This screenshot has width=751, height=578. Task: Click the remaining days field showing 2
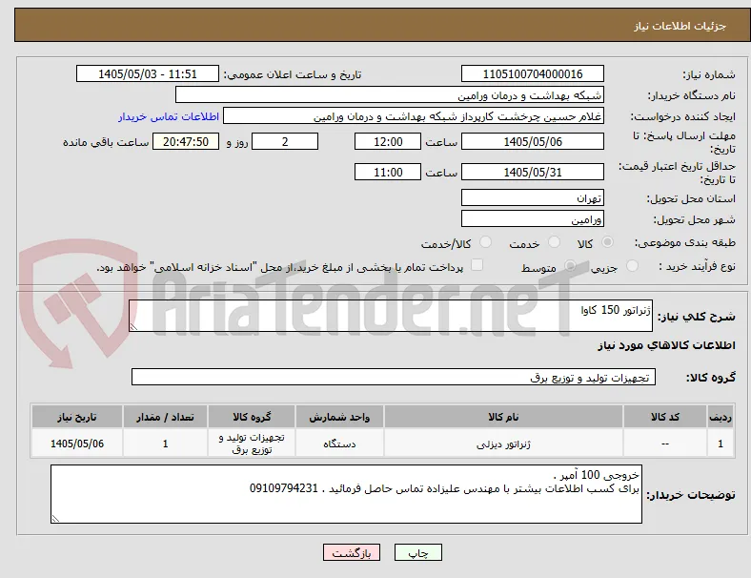point(285,141)
